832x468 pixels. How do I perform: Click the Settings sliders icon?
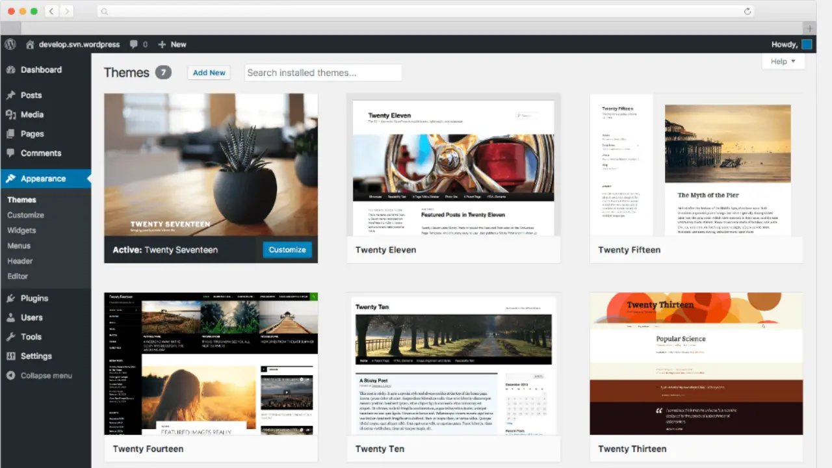pos(10,356)
